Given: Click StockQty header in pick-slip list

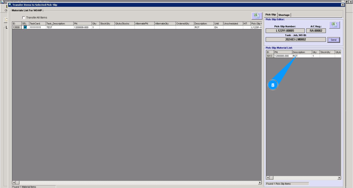Looking at the screenshot, I should click(327, 52).
